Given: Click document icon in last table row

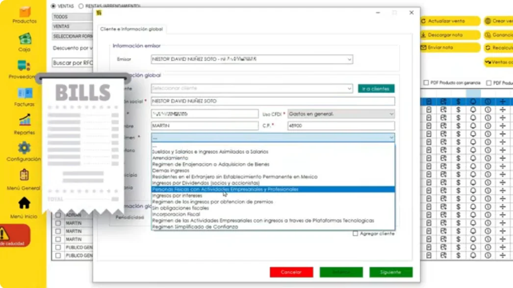Looking at the screenshot, I should [429, 255].
